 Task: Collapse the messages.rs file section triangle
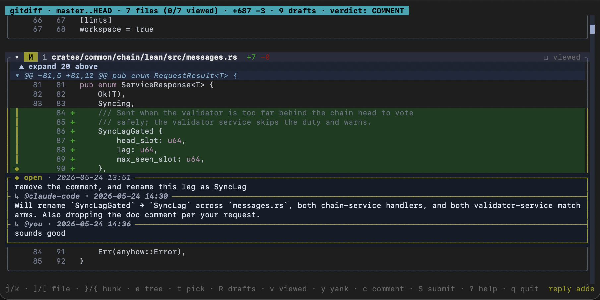point(17,57)
